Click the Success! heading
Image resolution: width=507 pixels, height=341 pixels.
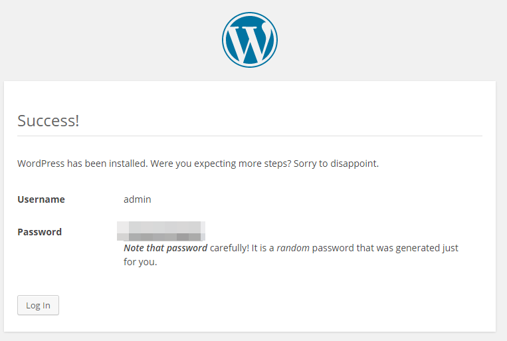click(48, 120)
